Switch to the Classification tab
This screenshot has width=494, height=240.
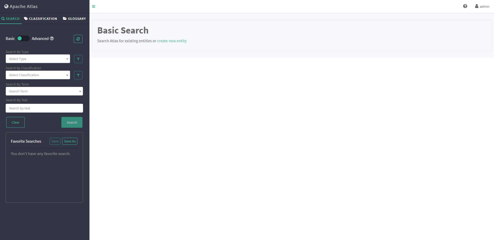point(40,19)
